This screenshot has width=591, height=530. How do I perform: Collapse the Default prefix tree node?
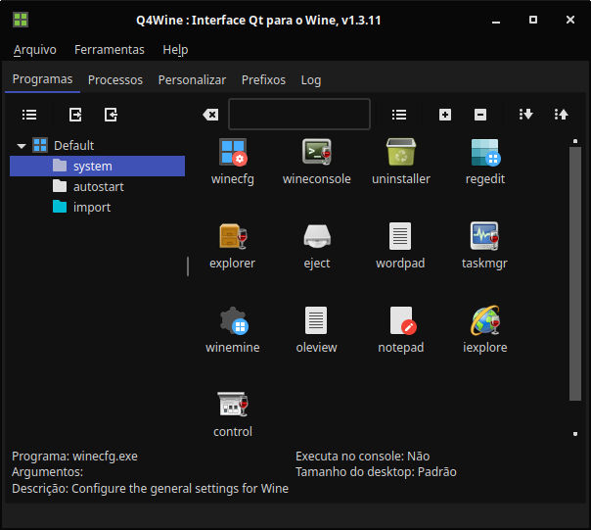coord(22,146)
